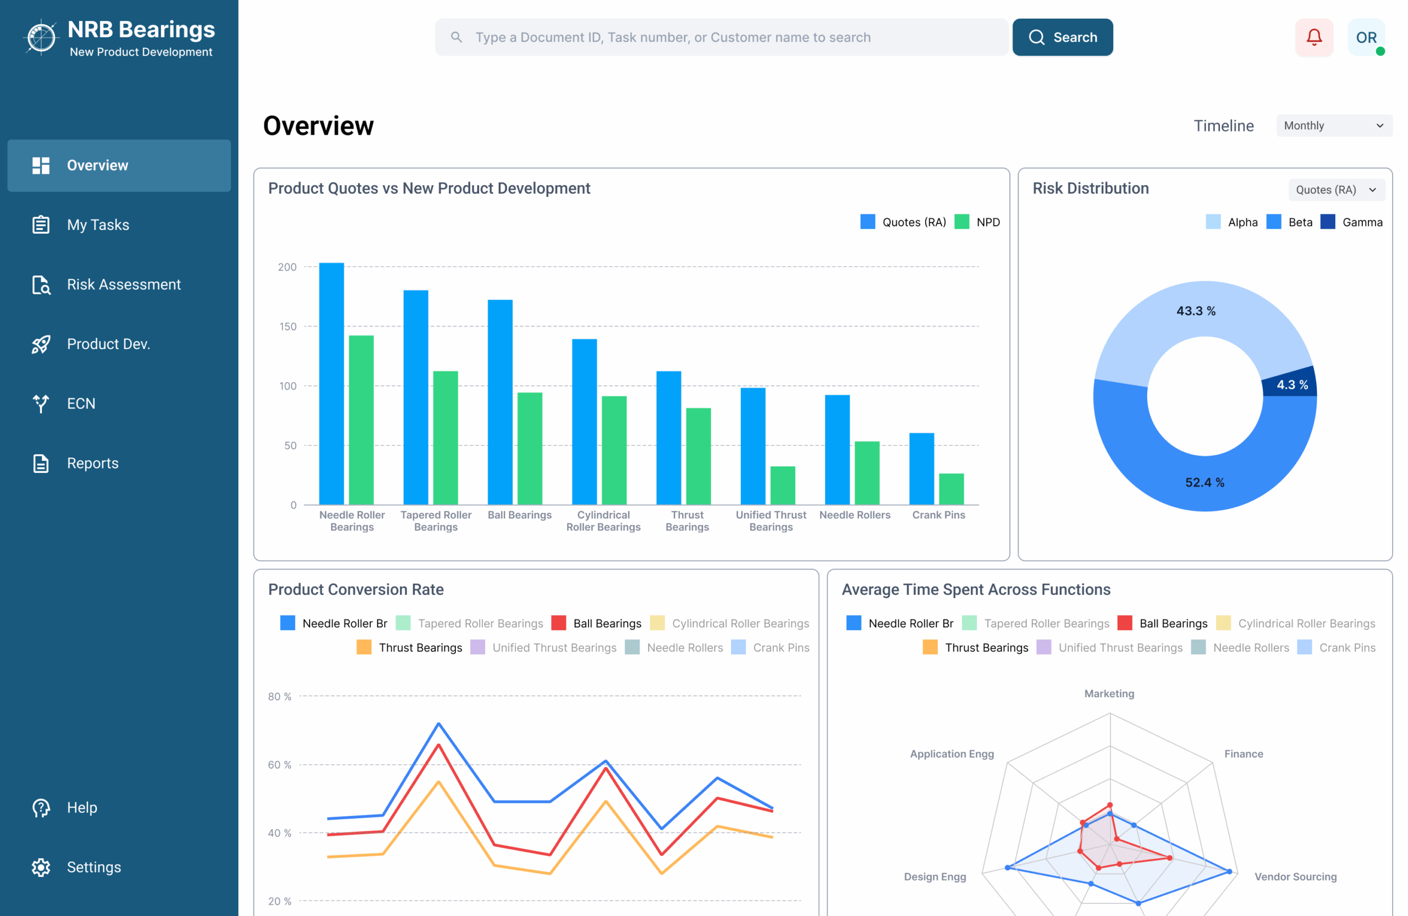1408x916 pixels.
Task: Enable Unified Thrust Bearings in Conversion Rate legend
Action: (x=544, y=648)
